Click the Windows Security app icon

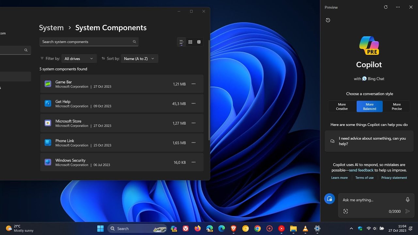pos(48,162)
